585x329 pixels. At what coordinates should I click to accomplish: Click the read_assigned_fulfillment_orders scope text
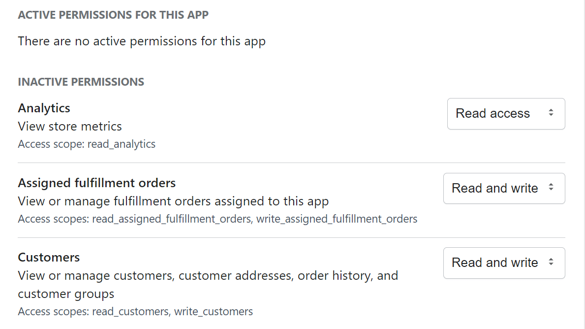171,219
